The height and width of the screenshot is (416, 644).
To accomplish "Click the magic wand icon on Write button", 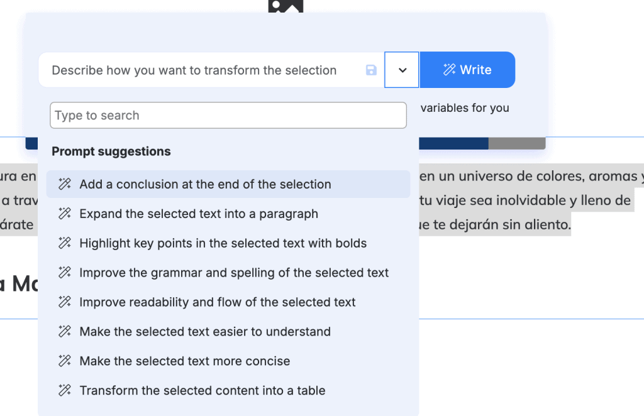I will coord(449,70).
